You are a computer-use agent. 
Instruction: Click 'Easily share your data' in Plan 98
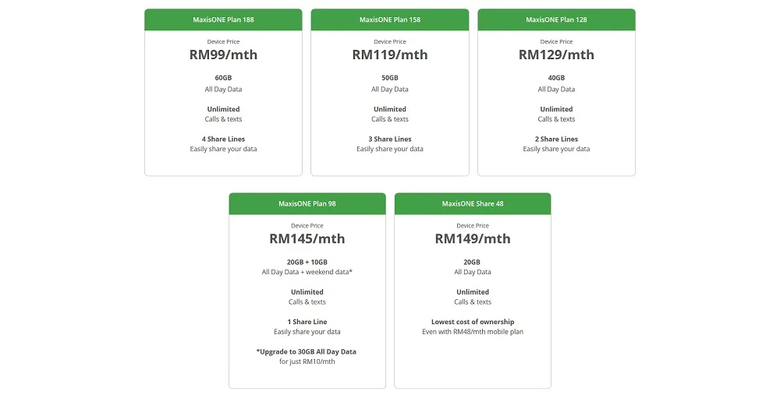[307, 332]
